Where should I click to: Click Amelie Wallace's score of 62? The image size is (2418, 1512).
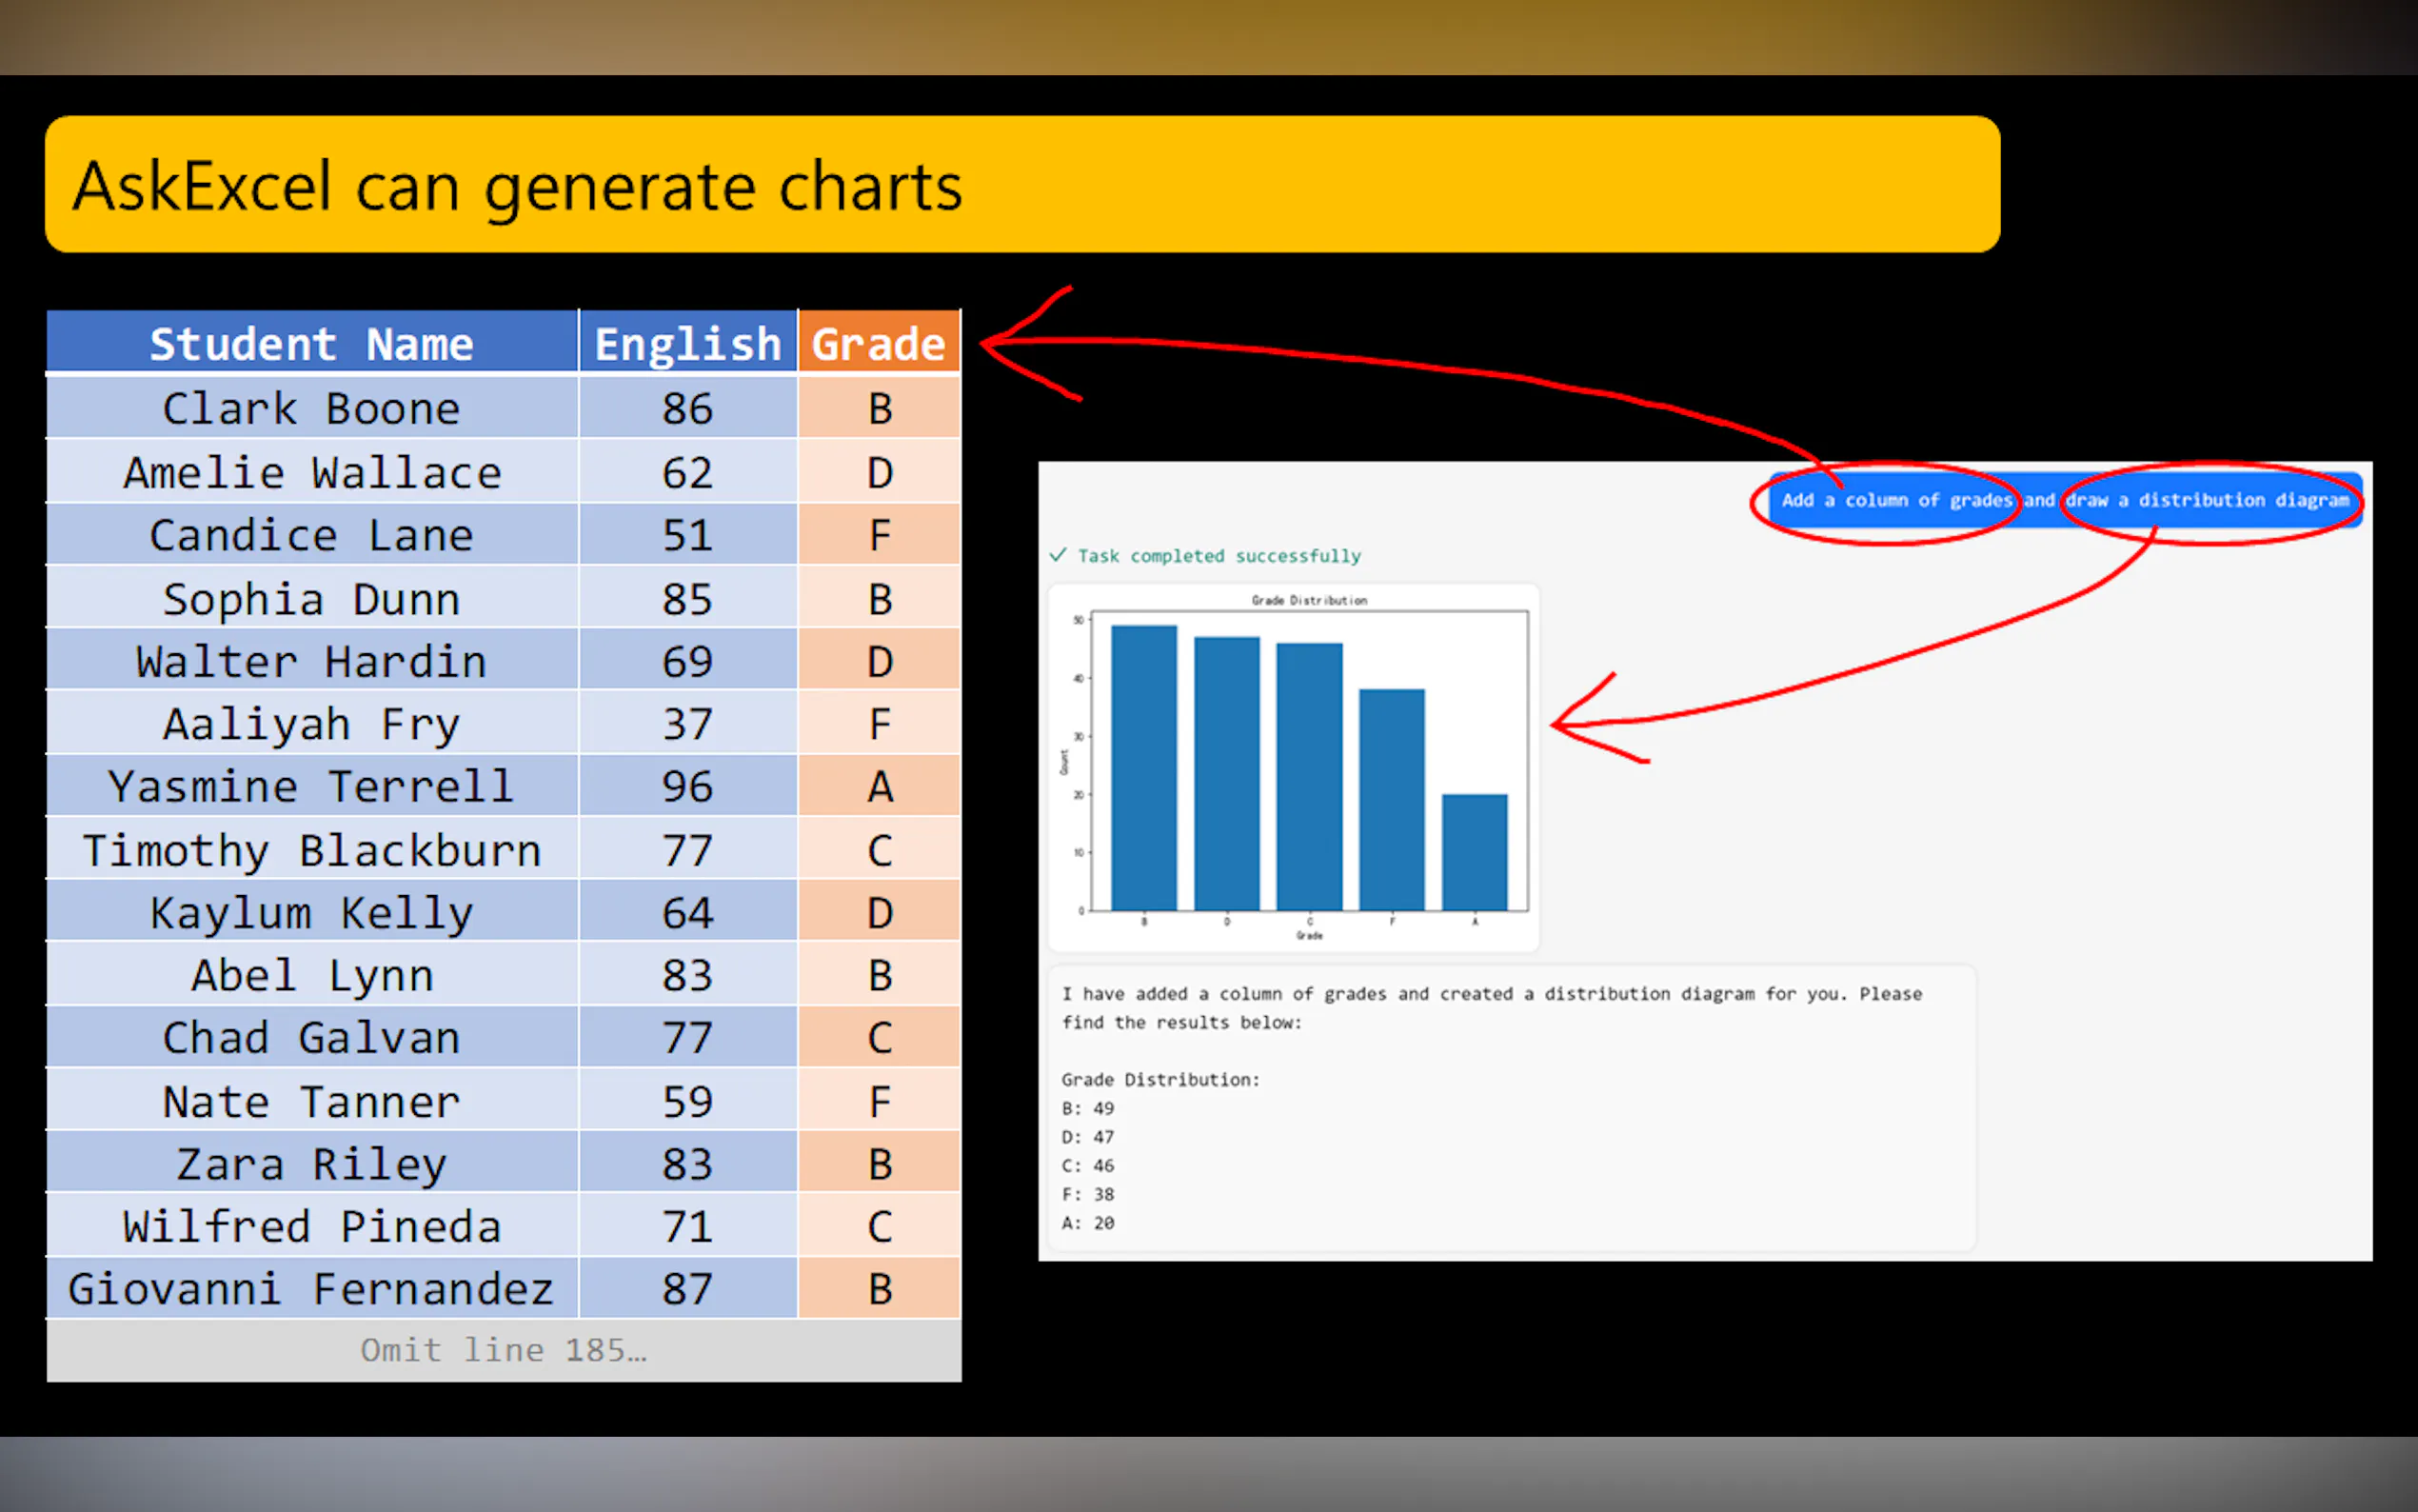pos(687,472)
